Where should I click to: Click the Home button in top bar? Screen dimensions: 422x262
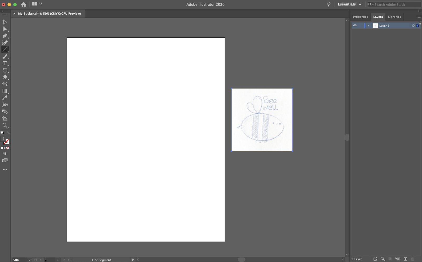(23, 4)
